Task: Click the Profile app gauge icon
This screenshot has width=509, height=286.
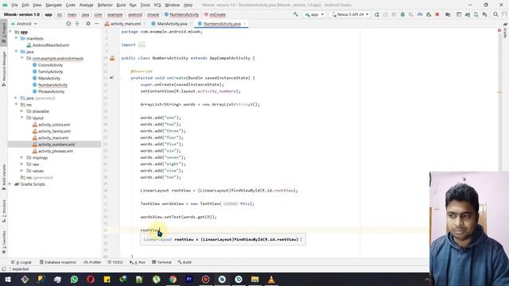Action: point(420,14)
